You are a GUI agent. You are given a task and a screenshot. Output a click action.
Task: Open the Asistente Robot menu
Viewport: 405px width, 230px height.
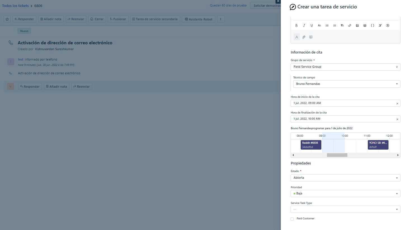coord(198,19)
